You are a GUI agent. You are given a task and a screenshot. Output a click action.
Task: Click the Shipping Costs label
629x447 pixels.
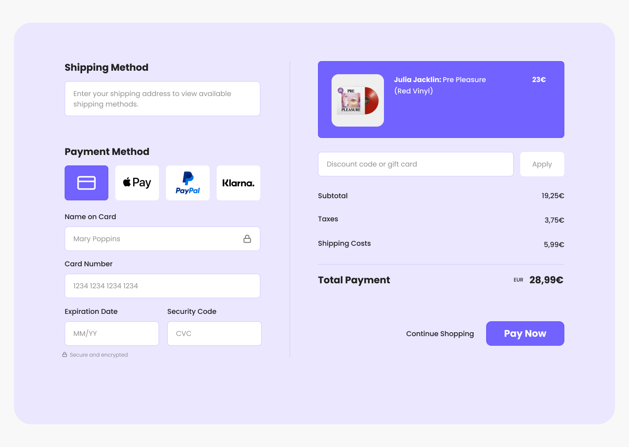click(344, 243)
